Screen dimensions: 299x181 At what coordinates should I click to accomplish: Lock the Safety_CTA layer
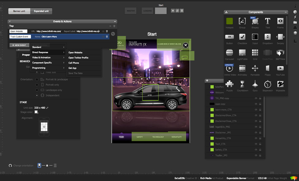coord(260,150)
